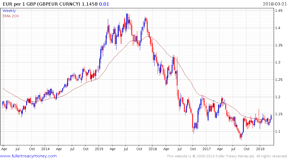
Task: Click the 2018 year label on time axis
Action: [260, 149]
